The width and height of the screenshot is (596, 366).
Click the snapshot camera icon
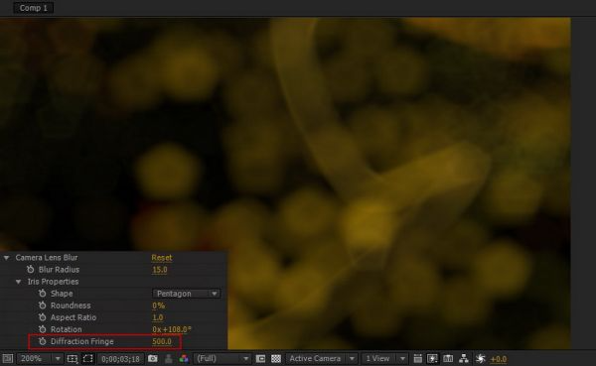153,359
